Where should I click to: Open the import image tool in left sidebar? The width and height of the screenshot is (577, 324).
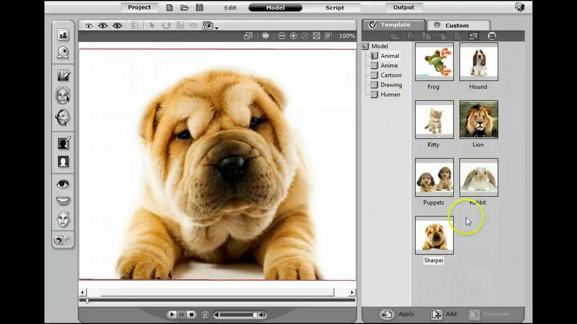tap(63, 35)
